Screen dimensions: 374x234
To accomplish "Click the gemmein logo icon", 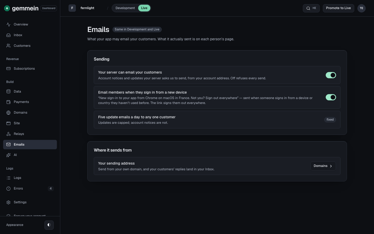I will point(7,8).
